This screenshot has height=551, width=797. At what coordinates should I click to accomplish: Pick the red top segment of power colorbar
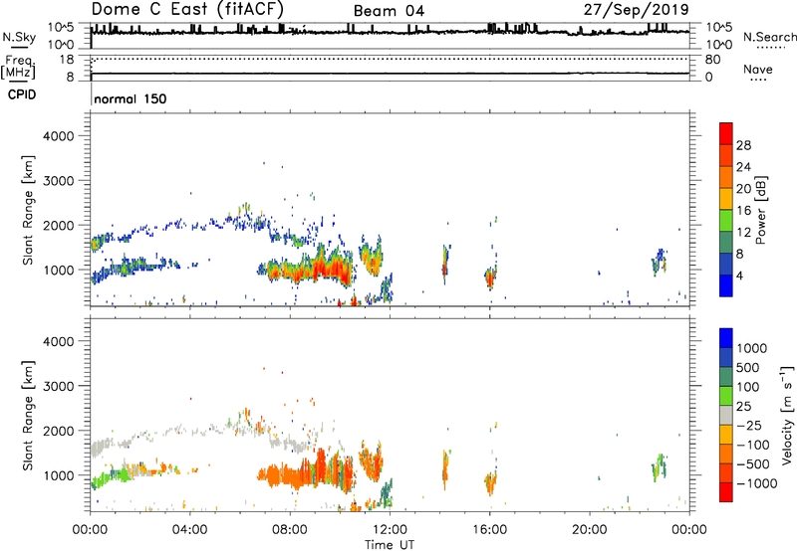(726, 133)
